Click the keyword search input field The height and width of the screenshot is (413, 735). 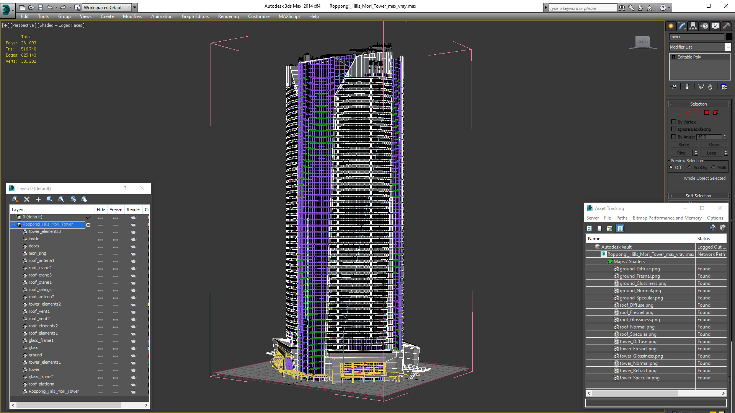pos(582,8)
